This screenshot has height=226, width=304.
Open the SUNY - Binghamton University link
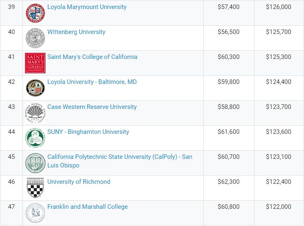(88, 132)
